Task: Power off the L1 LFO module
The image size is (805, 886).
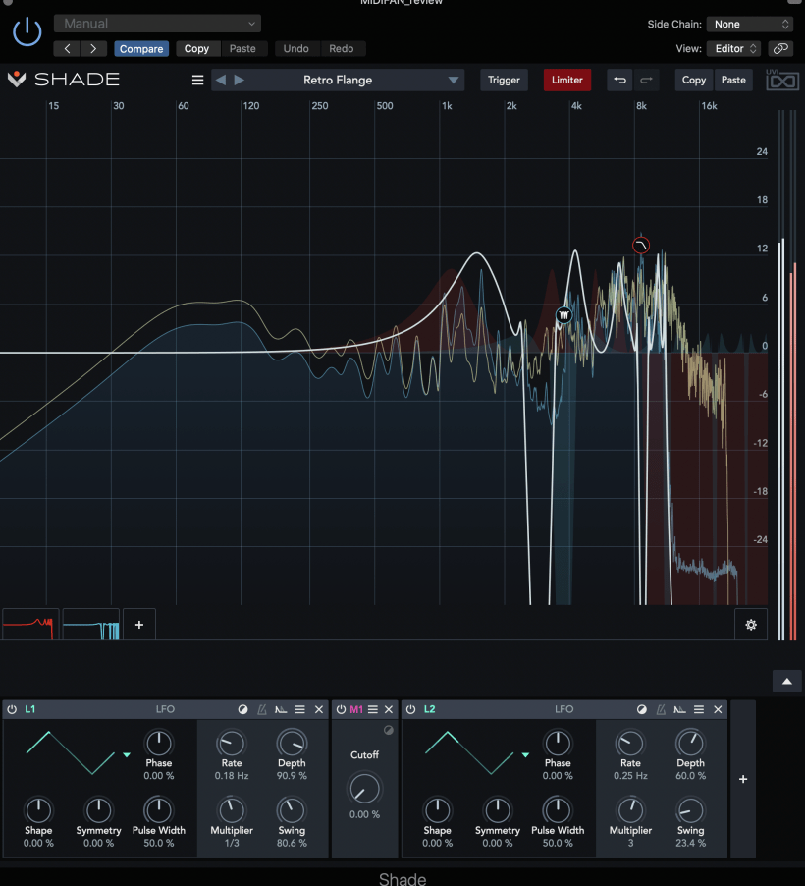Action: click(12, 709)
